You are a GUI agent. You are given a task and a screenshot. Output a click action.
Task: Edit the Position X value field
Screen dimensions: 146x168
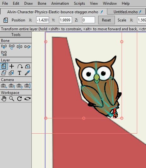tap(42, 20)
